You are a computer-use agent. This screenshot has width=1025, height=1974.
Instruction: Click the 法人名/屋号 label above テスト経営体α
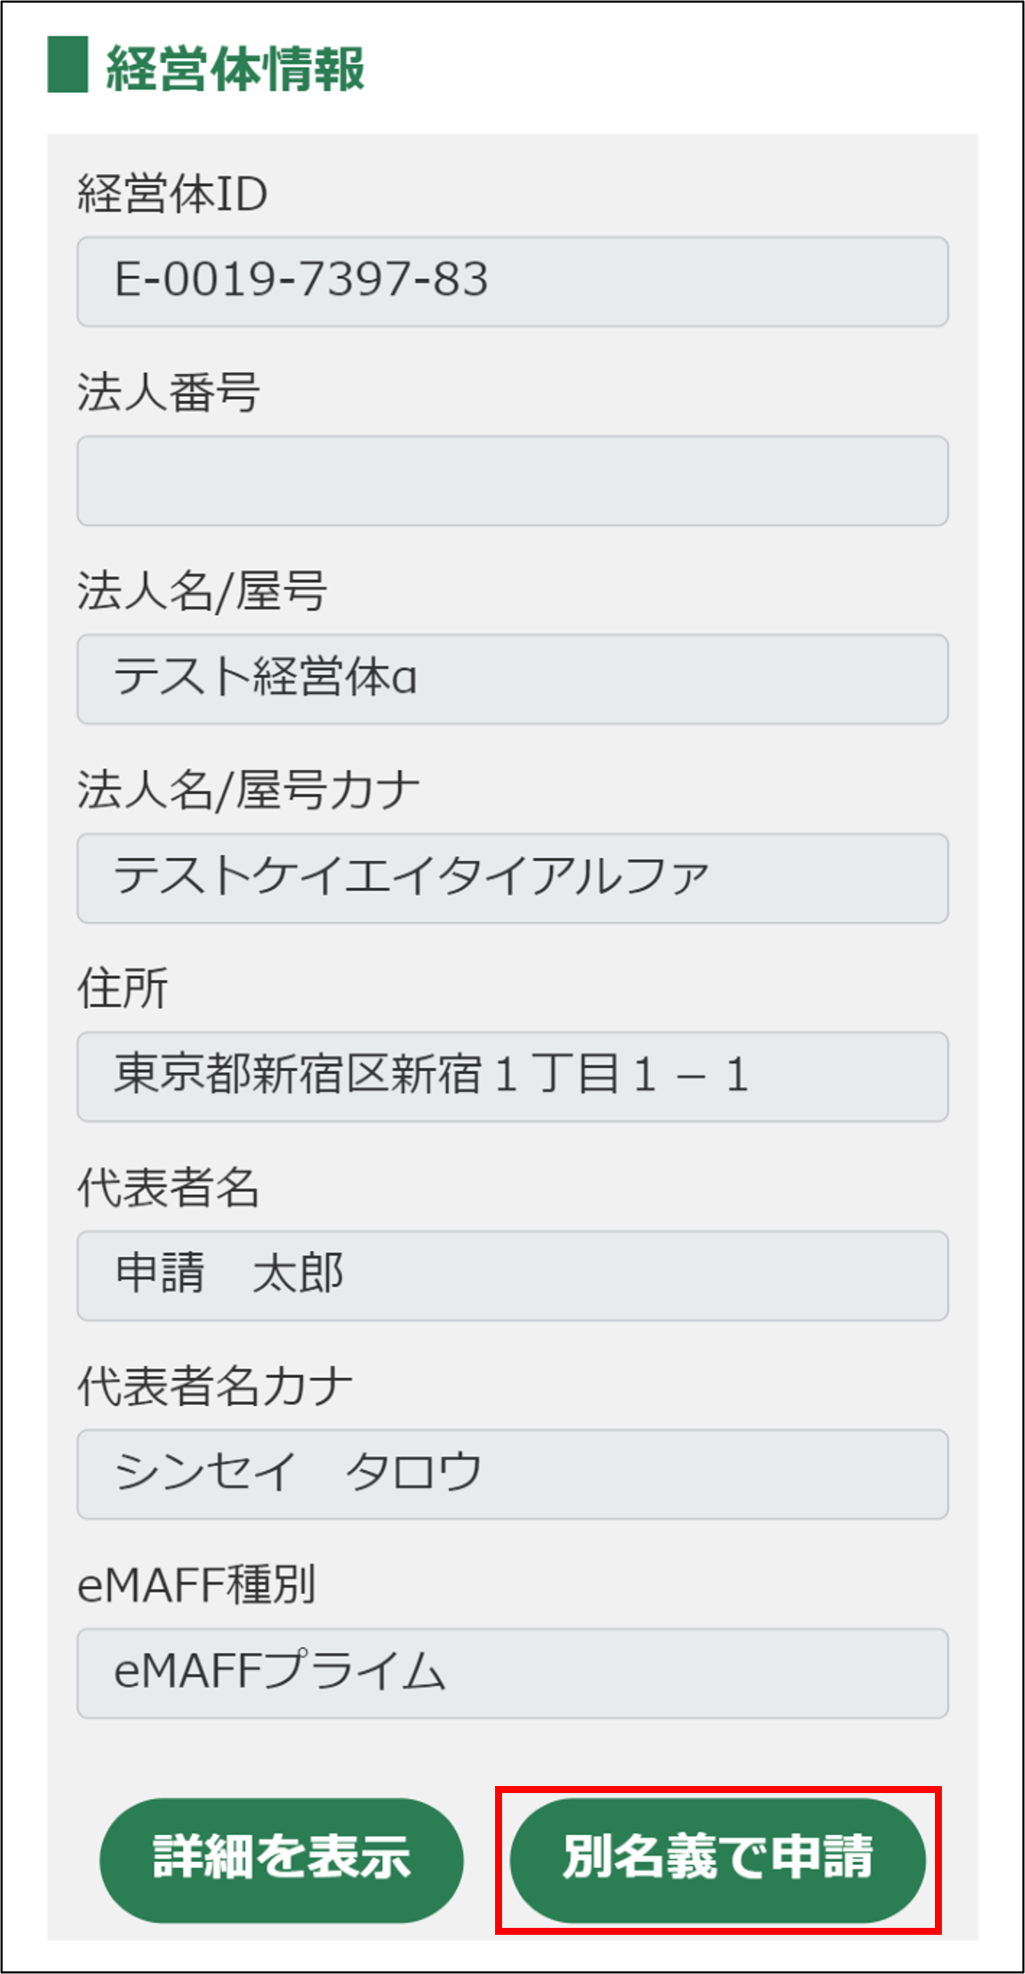click(202, 592)
